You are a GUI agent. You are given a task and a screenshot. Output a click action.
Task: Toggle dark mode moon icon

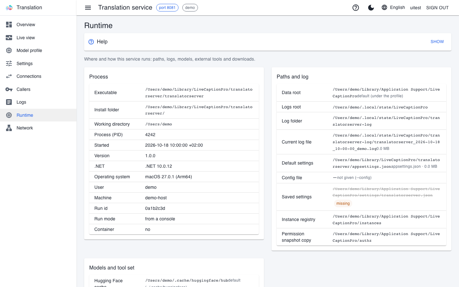[371, 8]
